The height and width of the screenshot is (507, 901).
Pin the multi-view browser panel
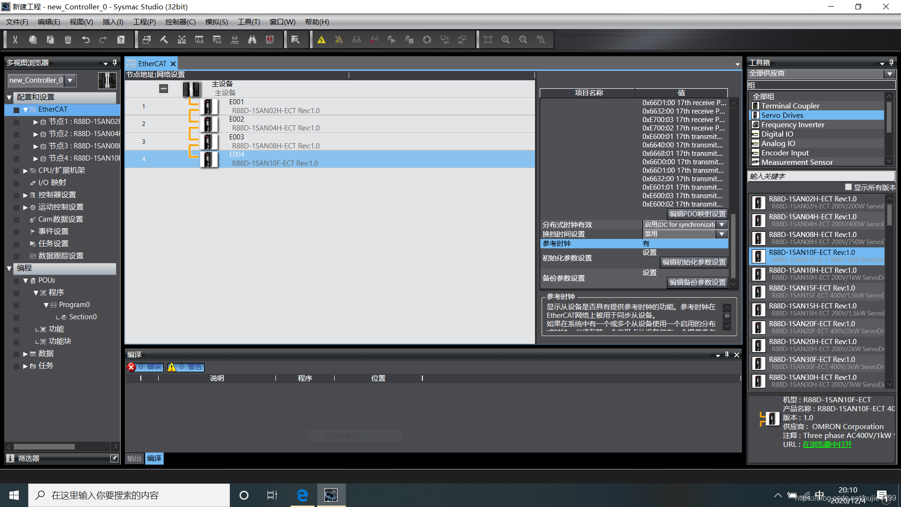tap(115, 62)
